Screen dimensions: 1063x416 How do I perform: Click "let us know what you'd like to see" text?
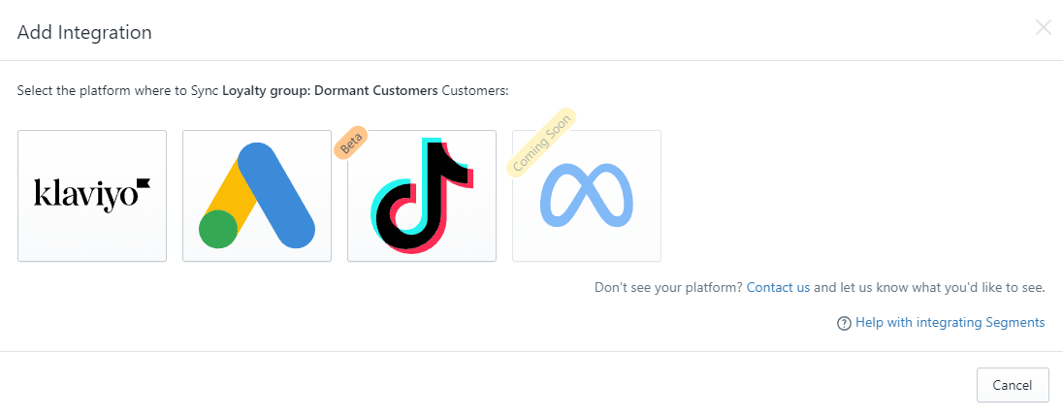pyautogui.click(x=943, y=287)
